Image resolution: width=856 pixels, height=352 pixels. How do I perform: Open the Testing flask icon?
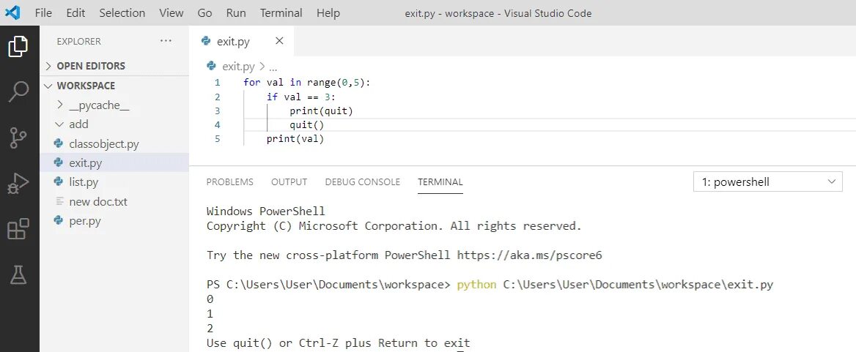pos(18,274)
